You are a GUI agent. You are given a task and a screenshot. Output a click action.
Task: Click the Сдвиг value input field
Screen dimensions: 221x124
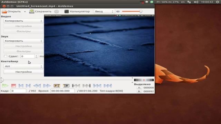[x=28, y=56]
